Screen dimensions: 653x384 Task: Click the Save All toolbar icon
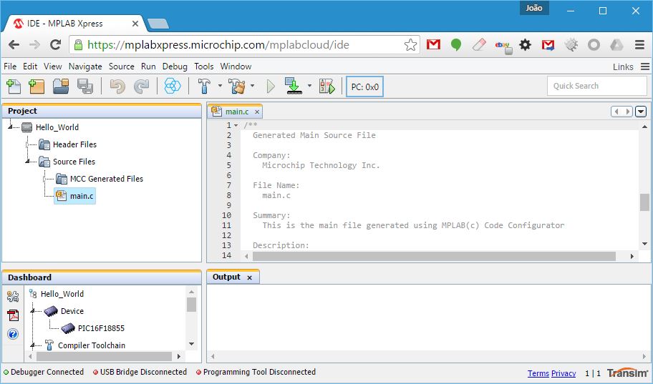[x=85, y=87]
